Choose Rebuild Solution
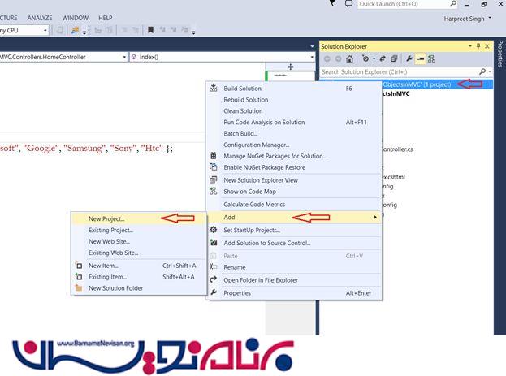Image resolution: width=506 pixels, height=376 pixels. pyautogui.click(x=294, y=100)
